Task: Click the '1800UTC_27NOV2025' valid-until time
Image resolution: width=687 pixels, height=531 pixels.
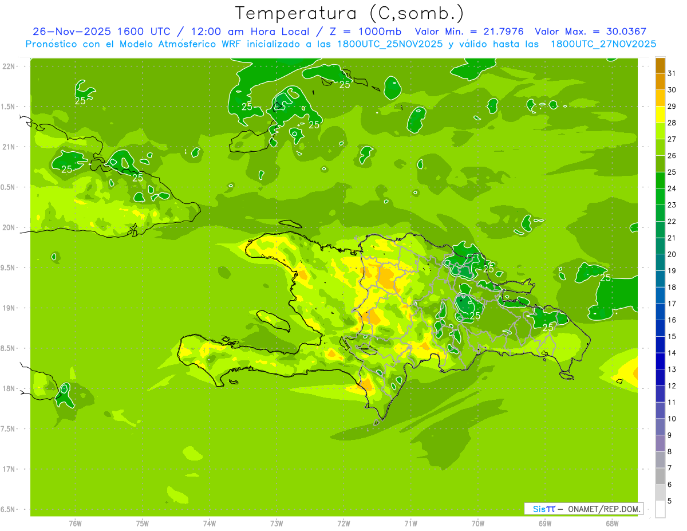Action: pyautogui.click(x=603, y=44)
